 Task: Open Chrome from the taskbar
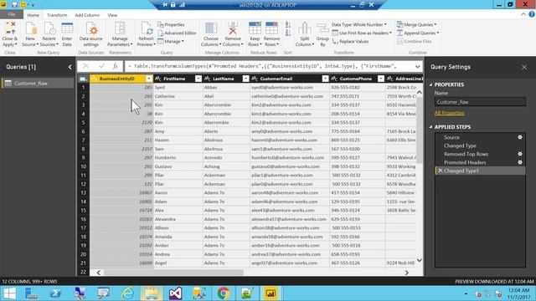(224, 293)
